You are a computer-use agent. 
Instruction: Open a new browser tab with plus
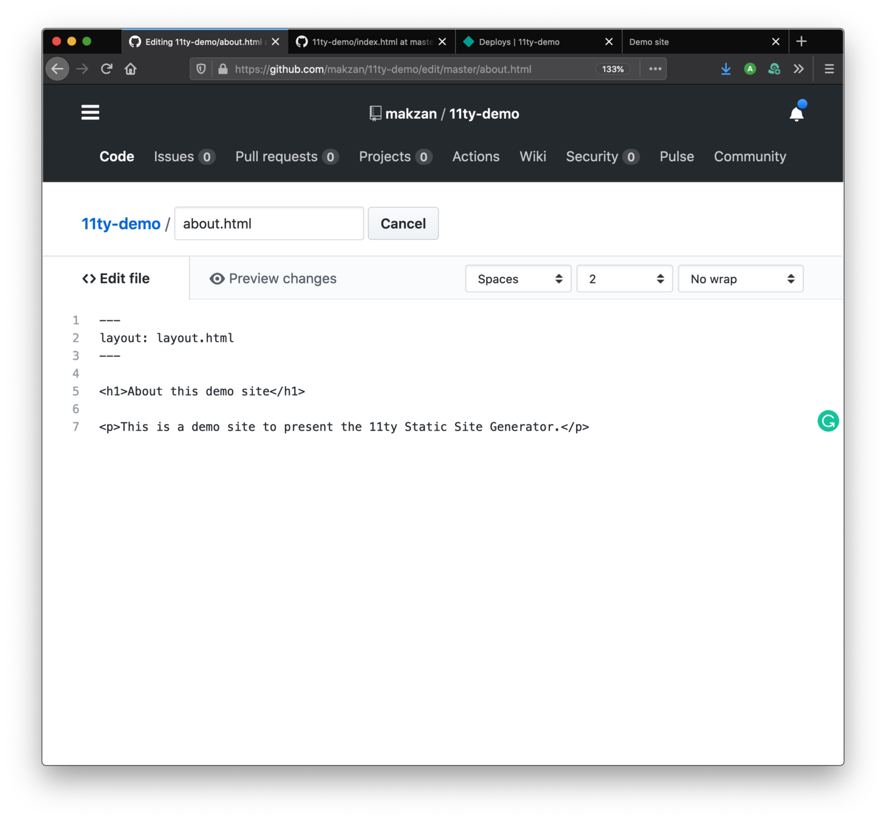pyautogui.click(x=802, y=41)
